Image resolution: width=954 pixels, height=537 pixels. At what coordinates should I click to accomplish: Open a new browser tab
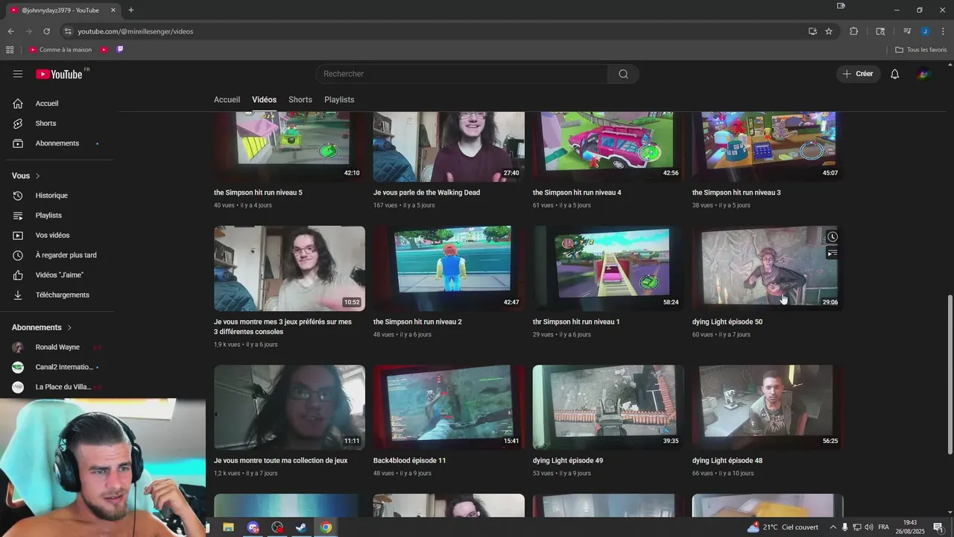coord(130,10)
